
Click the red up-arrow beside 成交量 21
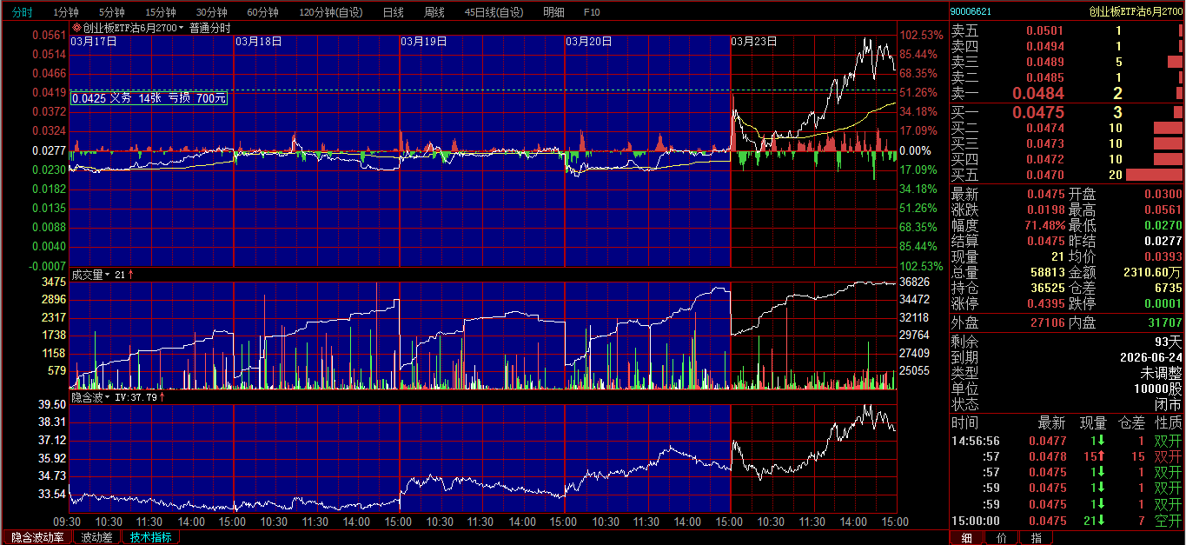coord(131,275)
